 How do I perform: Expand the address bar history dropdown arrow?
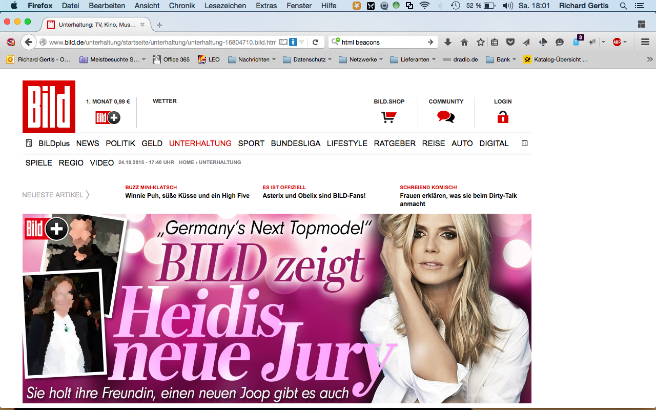302,42
